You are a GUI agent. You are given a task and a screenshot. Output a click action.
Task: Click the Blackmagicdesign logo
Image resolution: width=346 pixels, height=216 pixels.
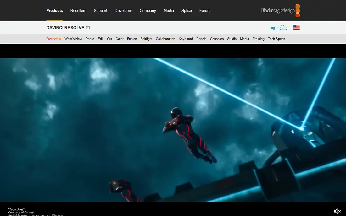tap(280, 11)
